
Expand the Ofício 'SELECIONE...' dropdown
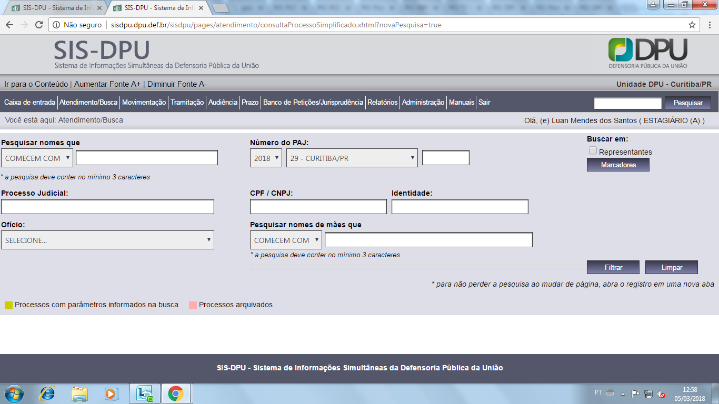pyautogui.click(x=107, y=240)
